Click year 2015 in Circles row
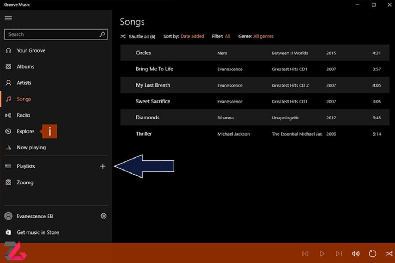 331,53
